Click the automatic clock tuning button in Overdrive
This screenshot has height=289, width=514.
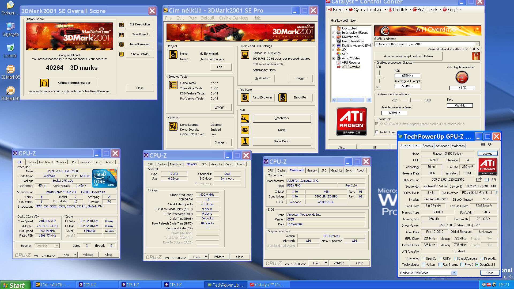pos(408,56)
